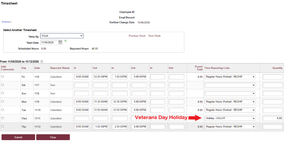Go to Previous Week timesheet
The height and width of the screenshot is (143, 284).
(137, 36)
